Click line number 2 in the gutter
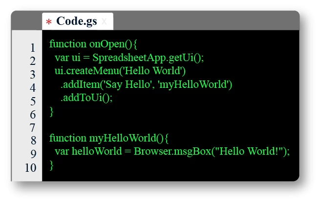Image resolution: width=321 pixels, height=203 pixels. [32, 61]
